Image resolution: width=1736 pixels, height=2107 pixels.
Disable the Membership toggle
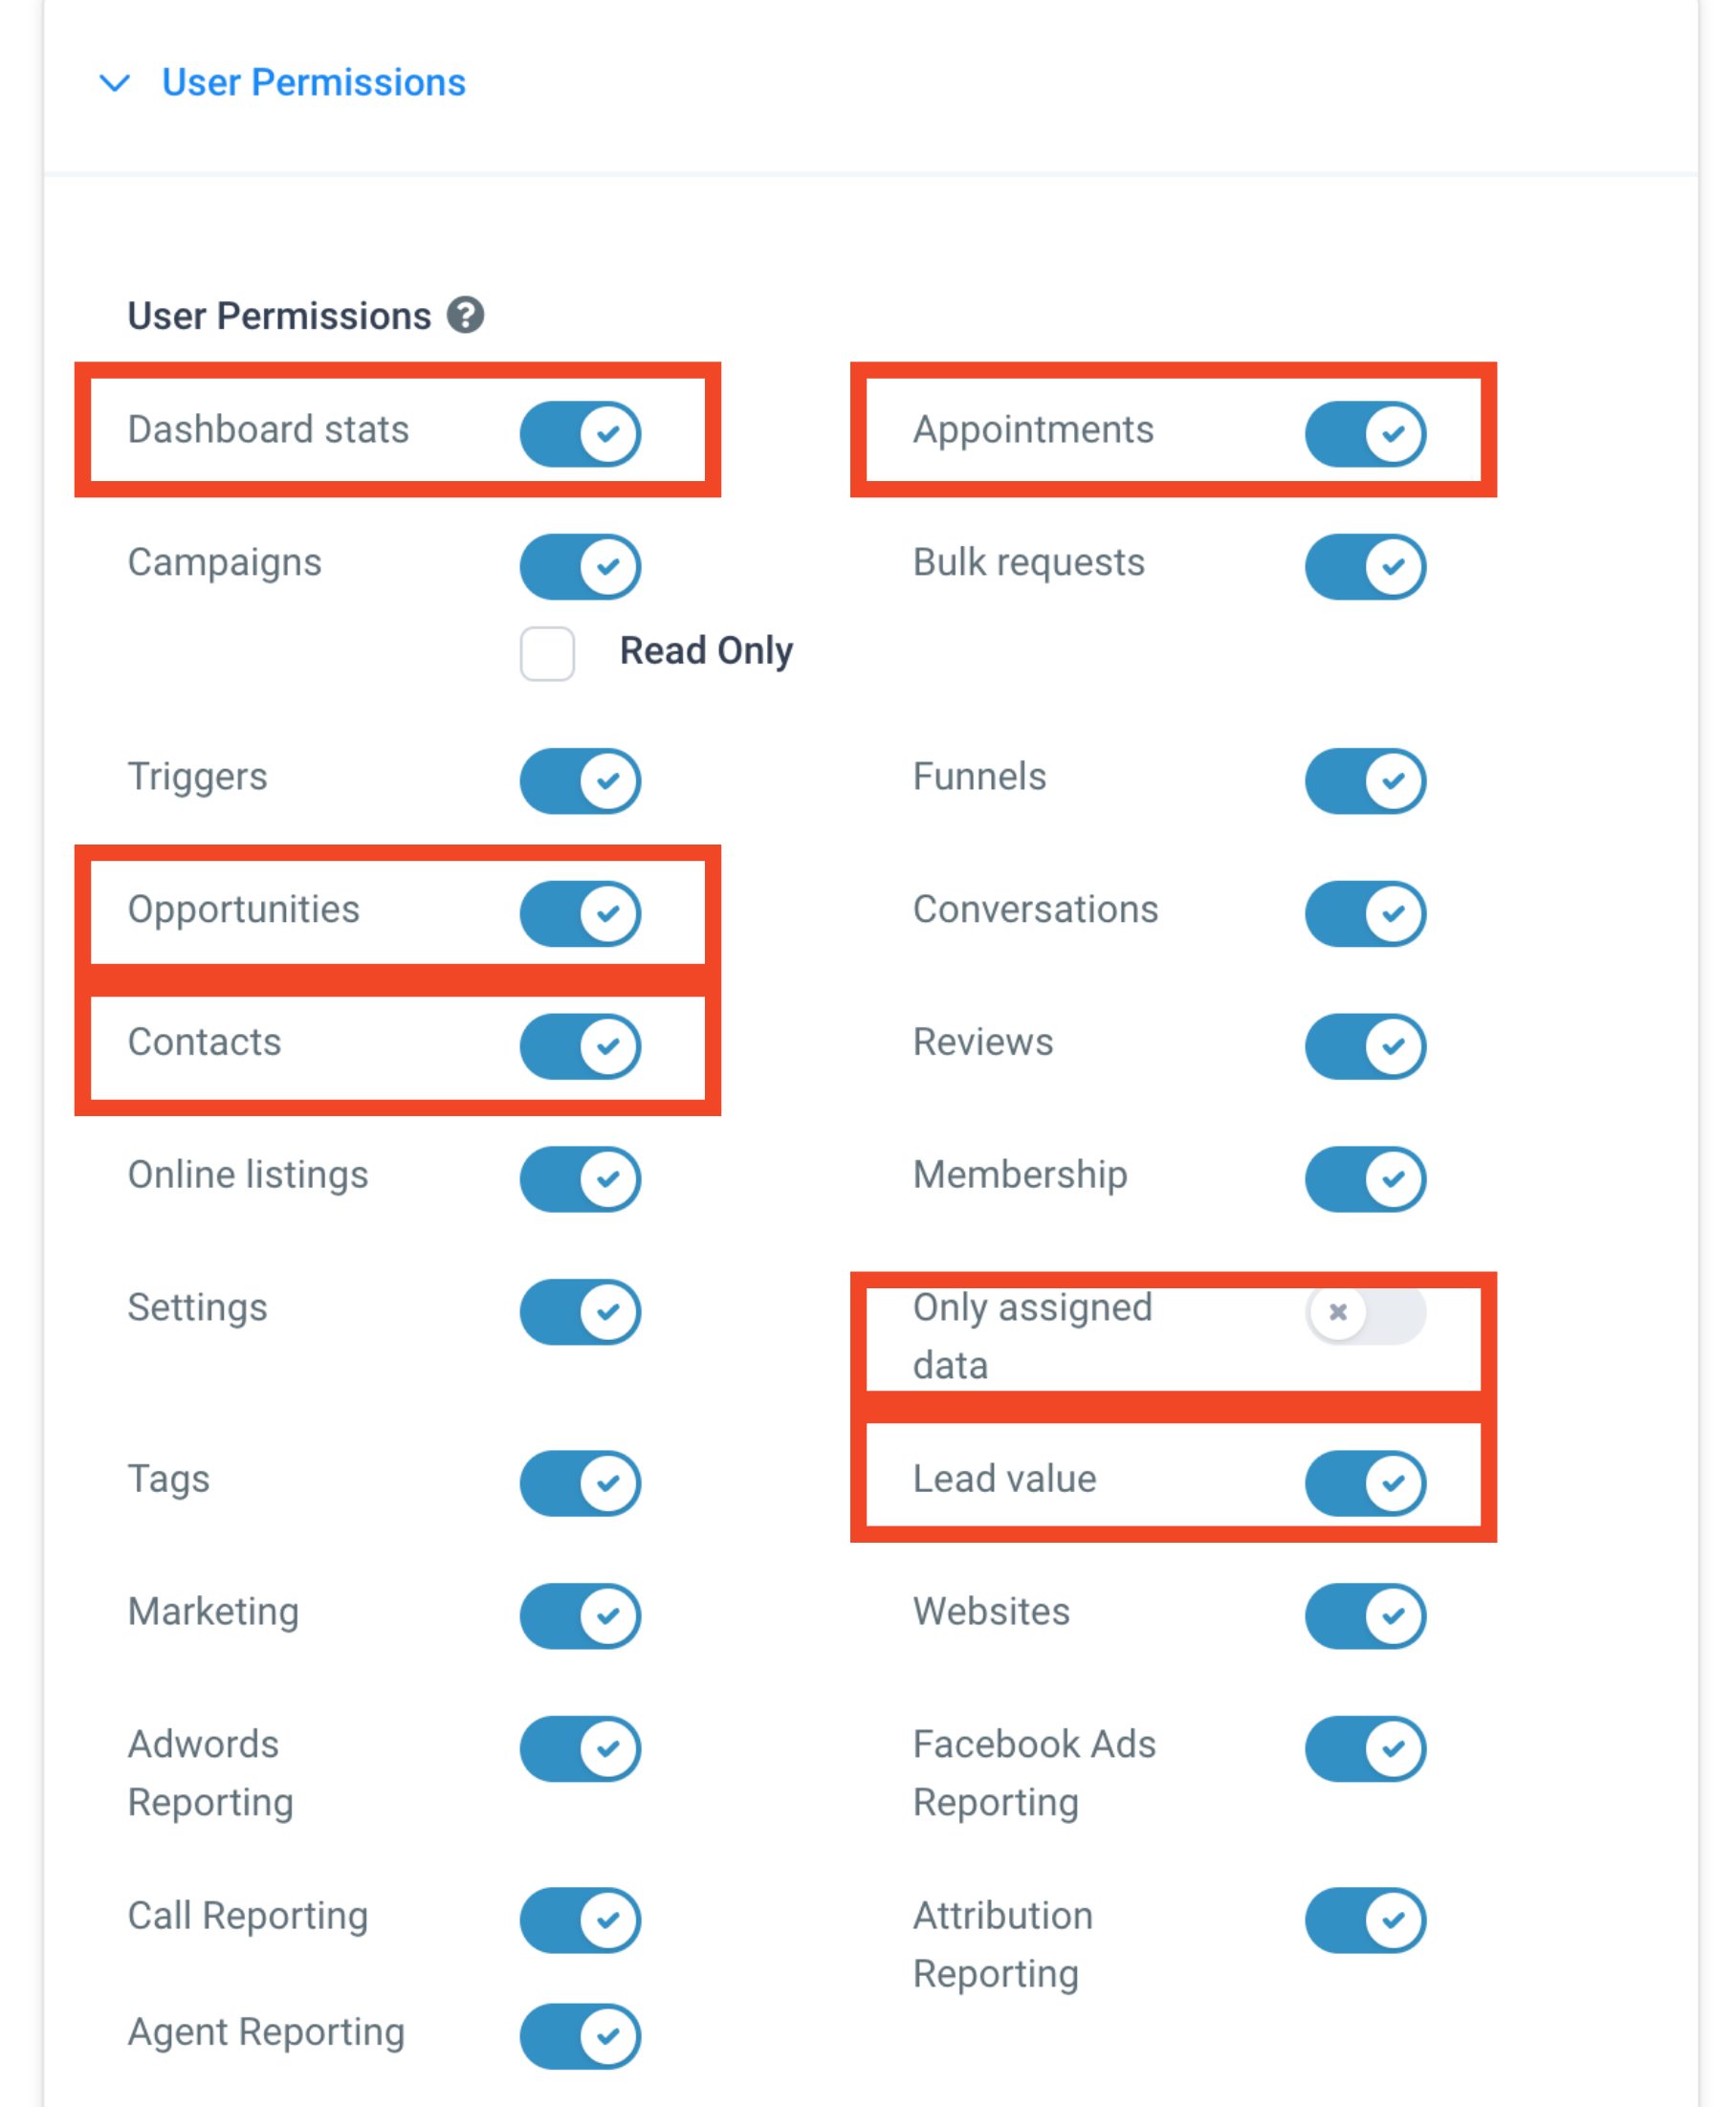(x=1365, y=1178)
